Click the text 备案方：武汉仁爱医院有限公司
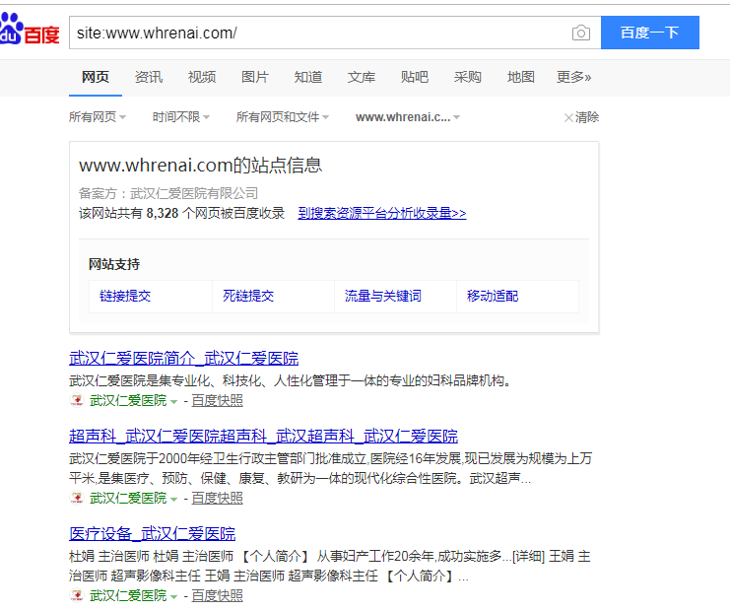The width and height of the screenshot is (730, 611). coord(168,193)
